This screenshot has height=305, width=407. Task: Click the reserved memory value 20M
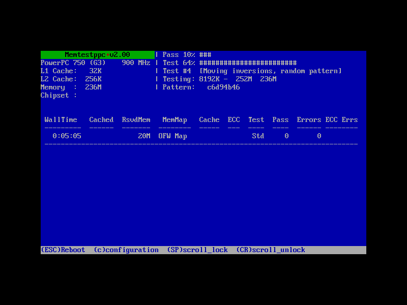pyautogui.click(x=144, y=136)
